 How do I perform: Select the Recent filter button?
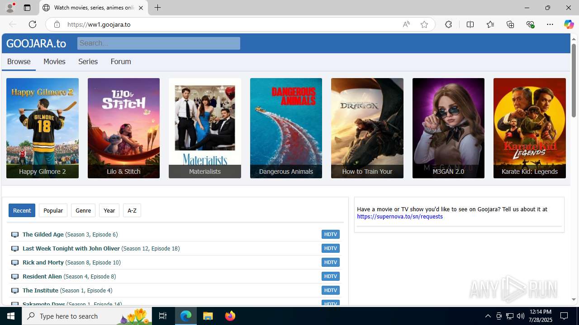coord(22,210)
